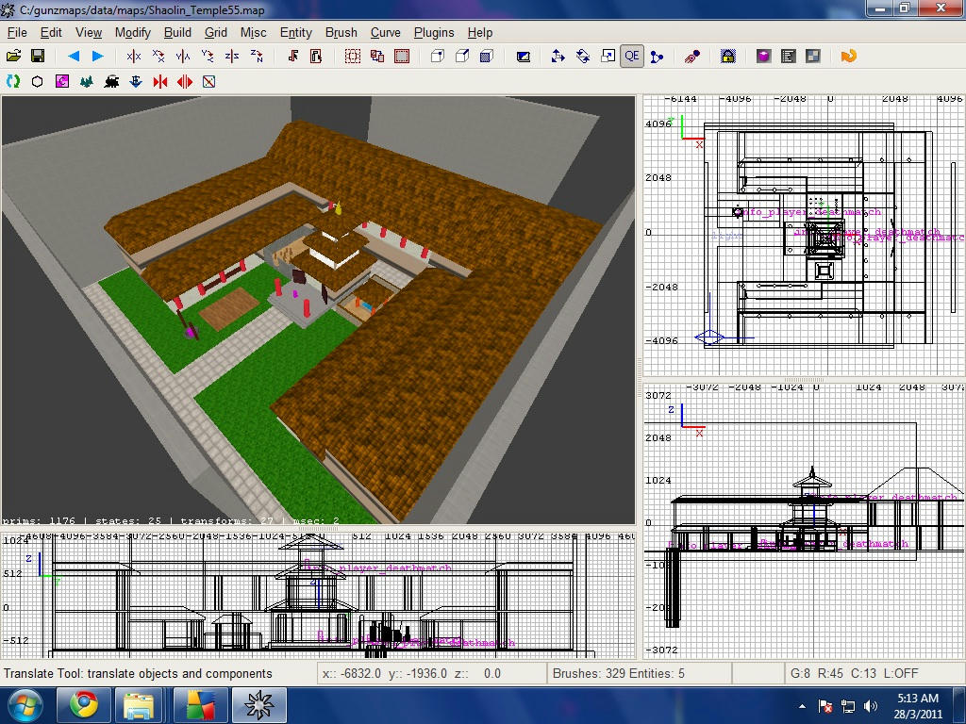Click the blue right arrow redo icon

[x=97, y=57]
